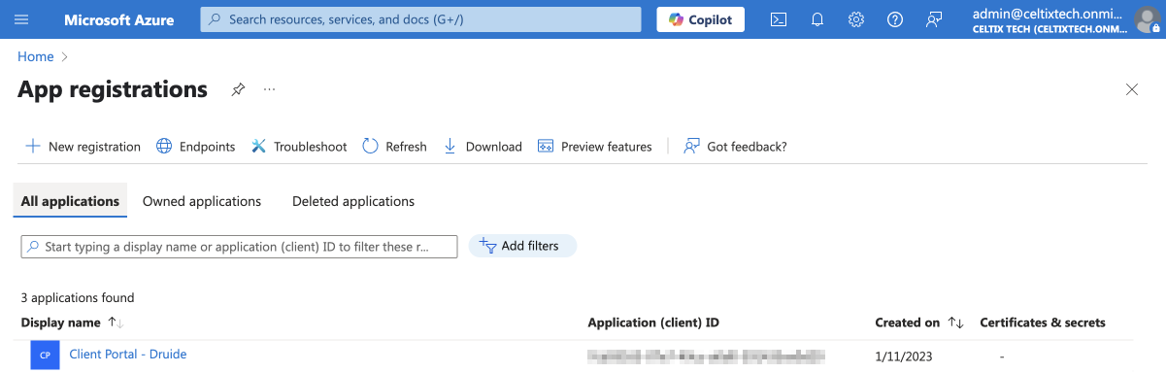Open the help question mark menu
The width and height of the screenshot is (1166, 373).
coord(895,19)
